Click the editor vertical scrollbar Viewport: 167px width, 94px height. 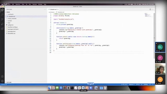point(154,36)
